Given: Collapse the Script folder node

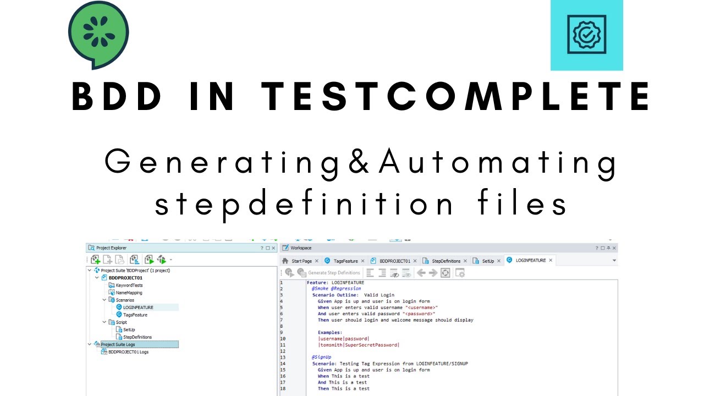Looking at the screenshot, I should coord(105,322).
